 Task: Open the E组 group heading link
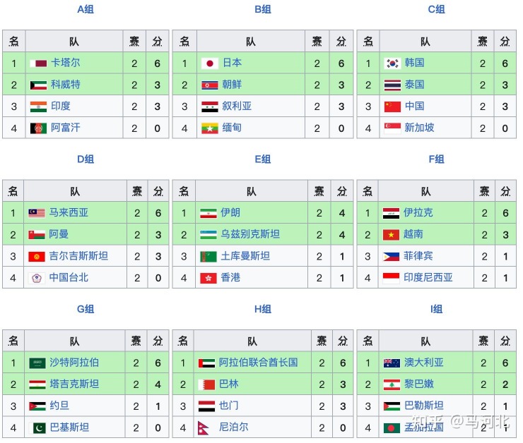(x=263, y=159)
